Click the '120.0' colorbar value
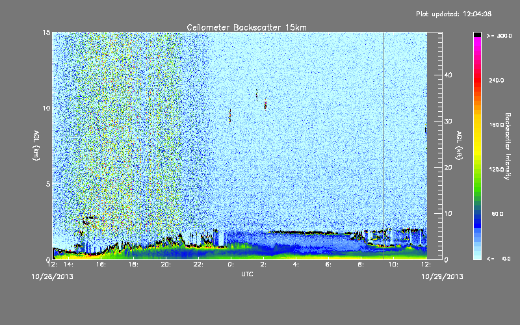This screenshot has width=520, height=325. [x=497, y=170]
